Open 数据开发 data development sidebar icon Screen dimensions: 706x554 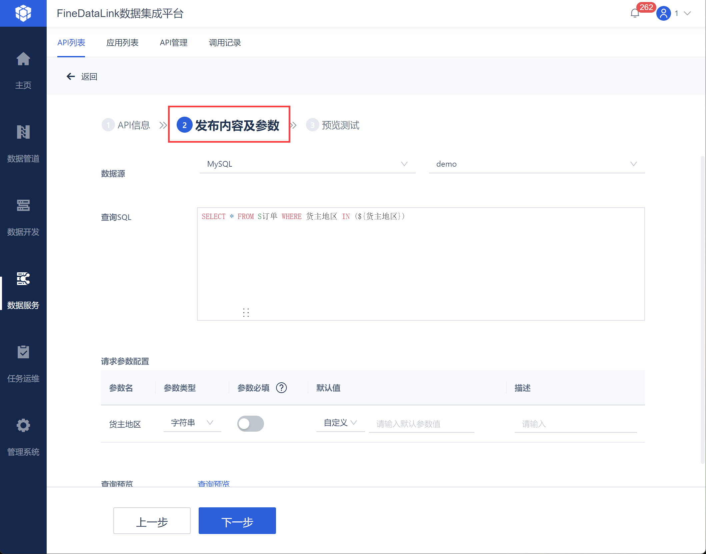point(23,206)
